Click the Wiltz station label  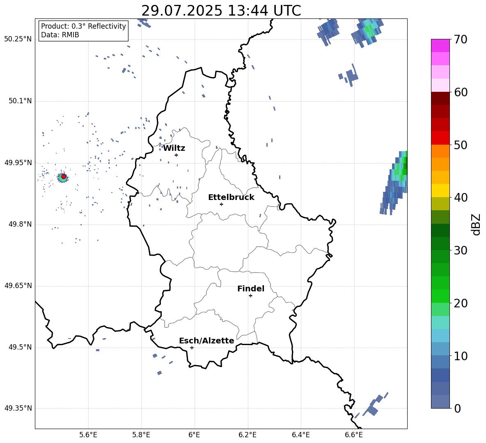tap(174, 148)
